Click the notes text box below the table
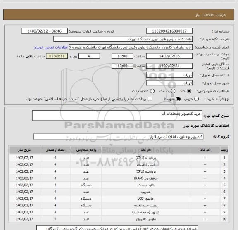This screenshot has width=238, height=230. pyautogui.click(x=117, y=228)
